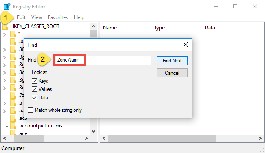Open the Favorites menu
Screen dimensions: 265x153
58,17
